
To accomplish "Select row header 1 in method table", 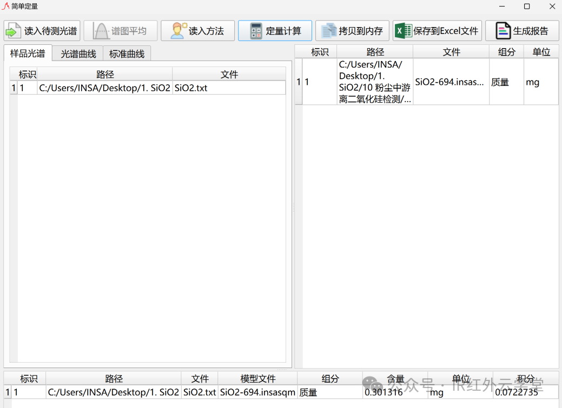I will 299,82.
